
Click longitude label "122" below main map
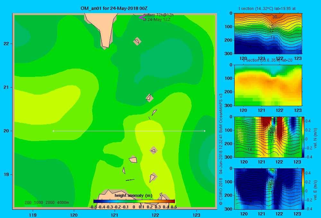click(155, 215)
